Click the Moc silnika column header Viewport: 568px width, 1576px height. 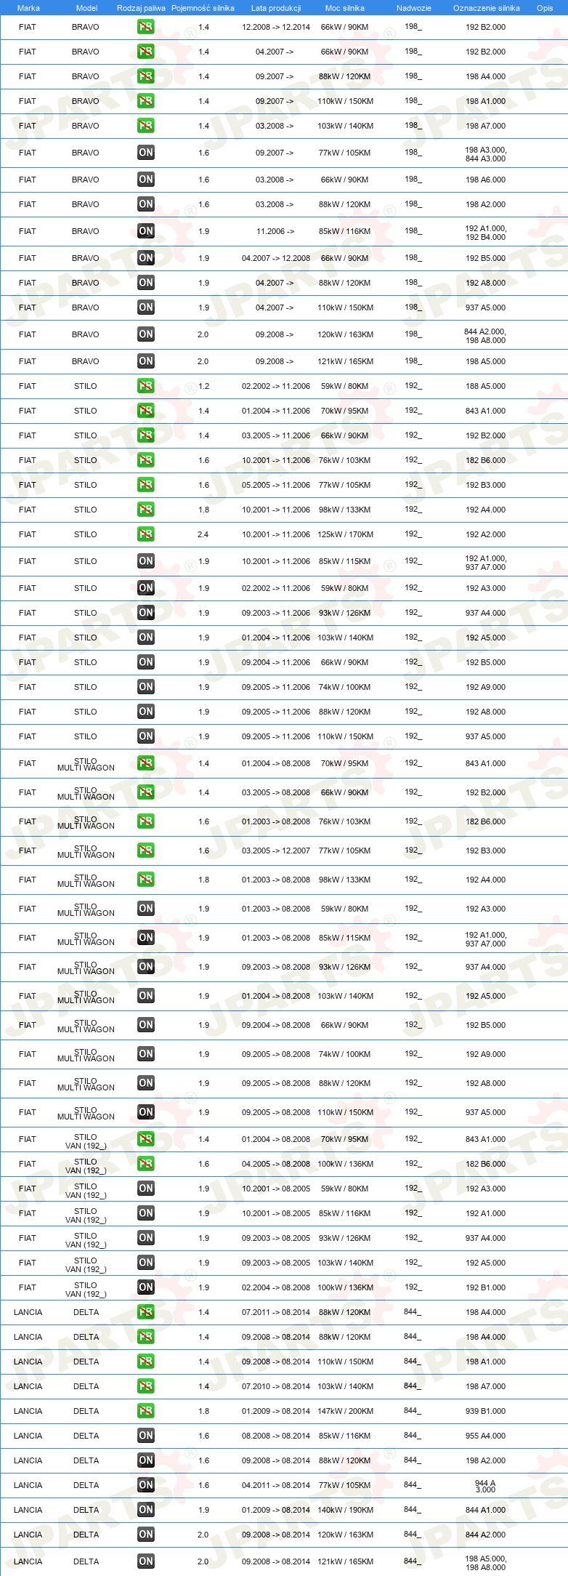pyautogui.click(x=345, y=8)
